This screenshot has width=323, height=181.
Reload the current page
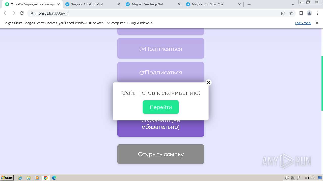[x=22, y=13]
